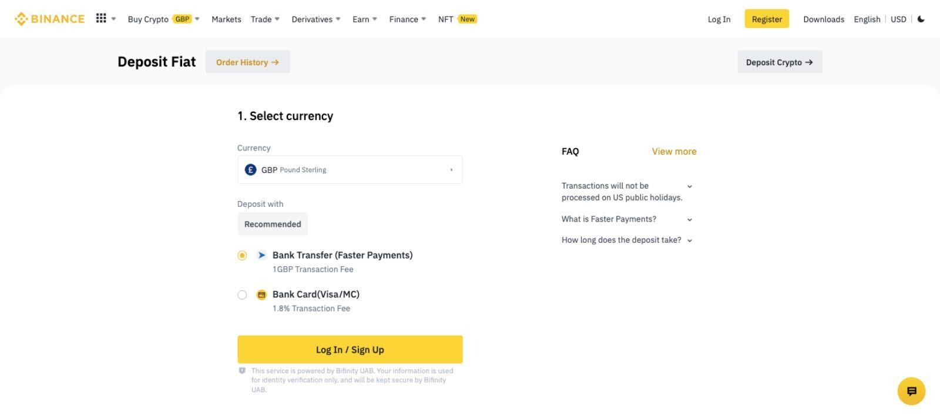940x415 pixels.
Task: Click the shield icon beside the Bifinity notice
Action: click(242, 371)
